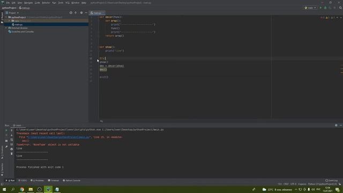Collapse the pythonProject root folder
This screenshot has height=193, width=343.
pyautogui.click(x=6, y=17)
